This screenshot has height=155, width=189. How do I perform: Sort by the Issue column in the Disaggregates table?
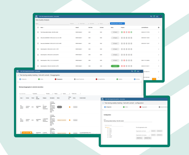coord(22,98)
